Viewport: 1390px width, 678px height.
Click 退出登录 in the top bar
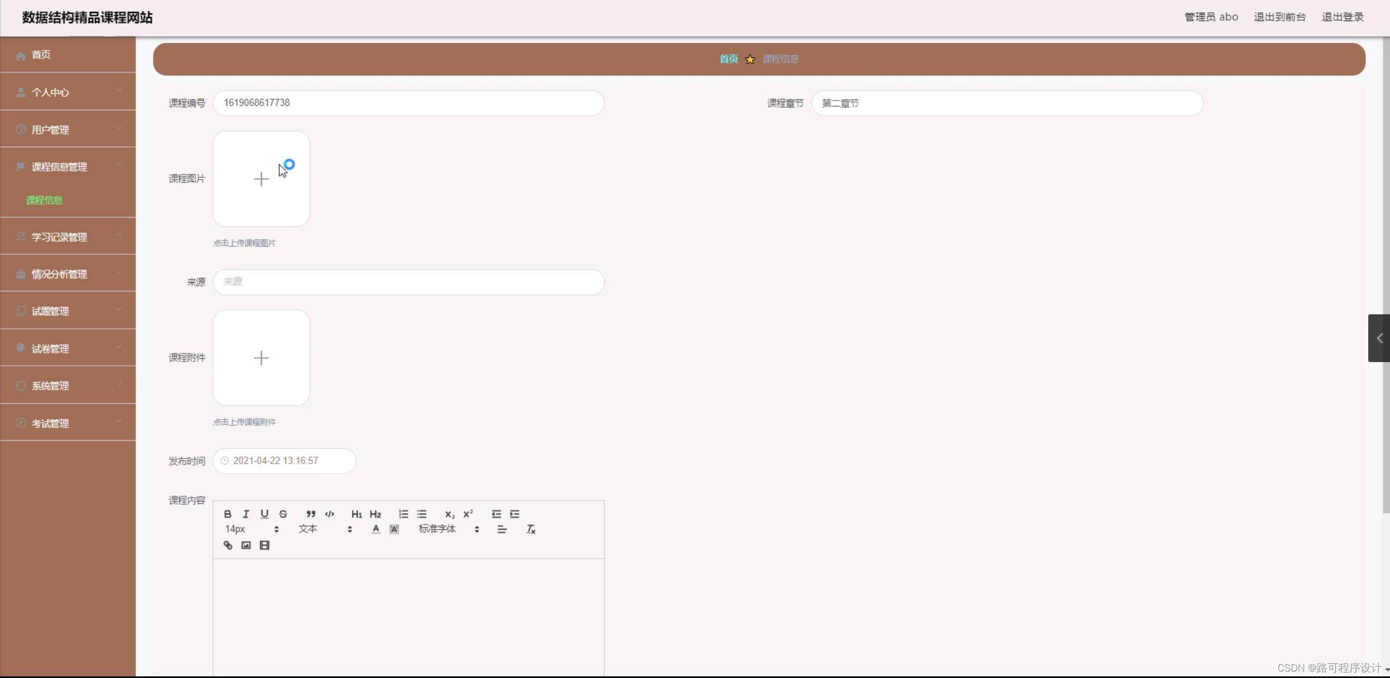tap(1342, 17)
